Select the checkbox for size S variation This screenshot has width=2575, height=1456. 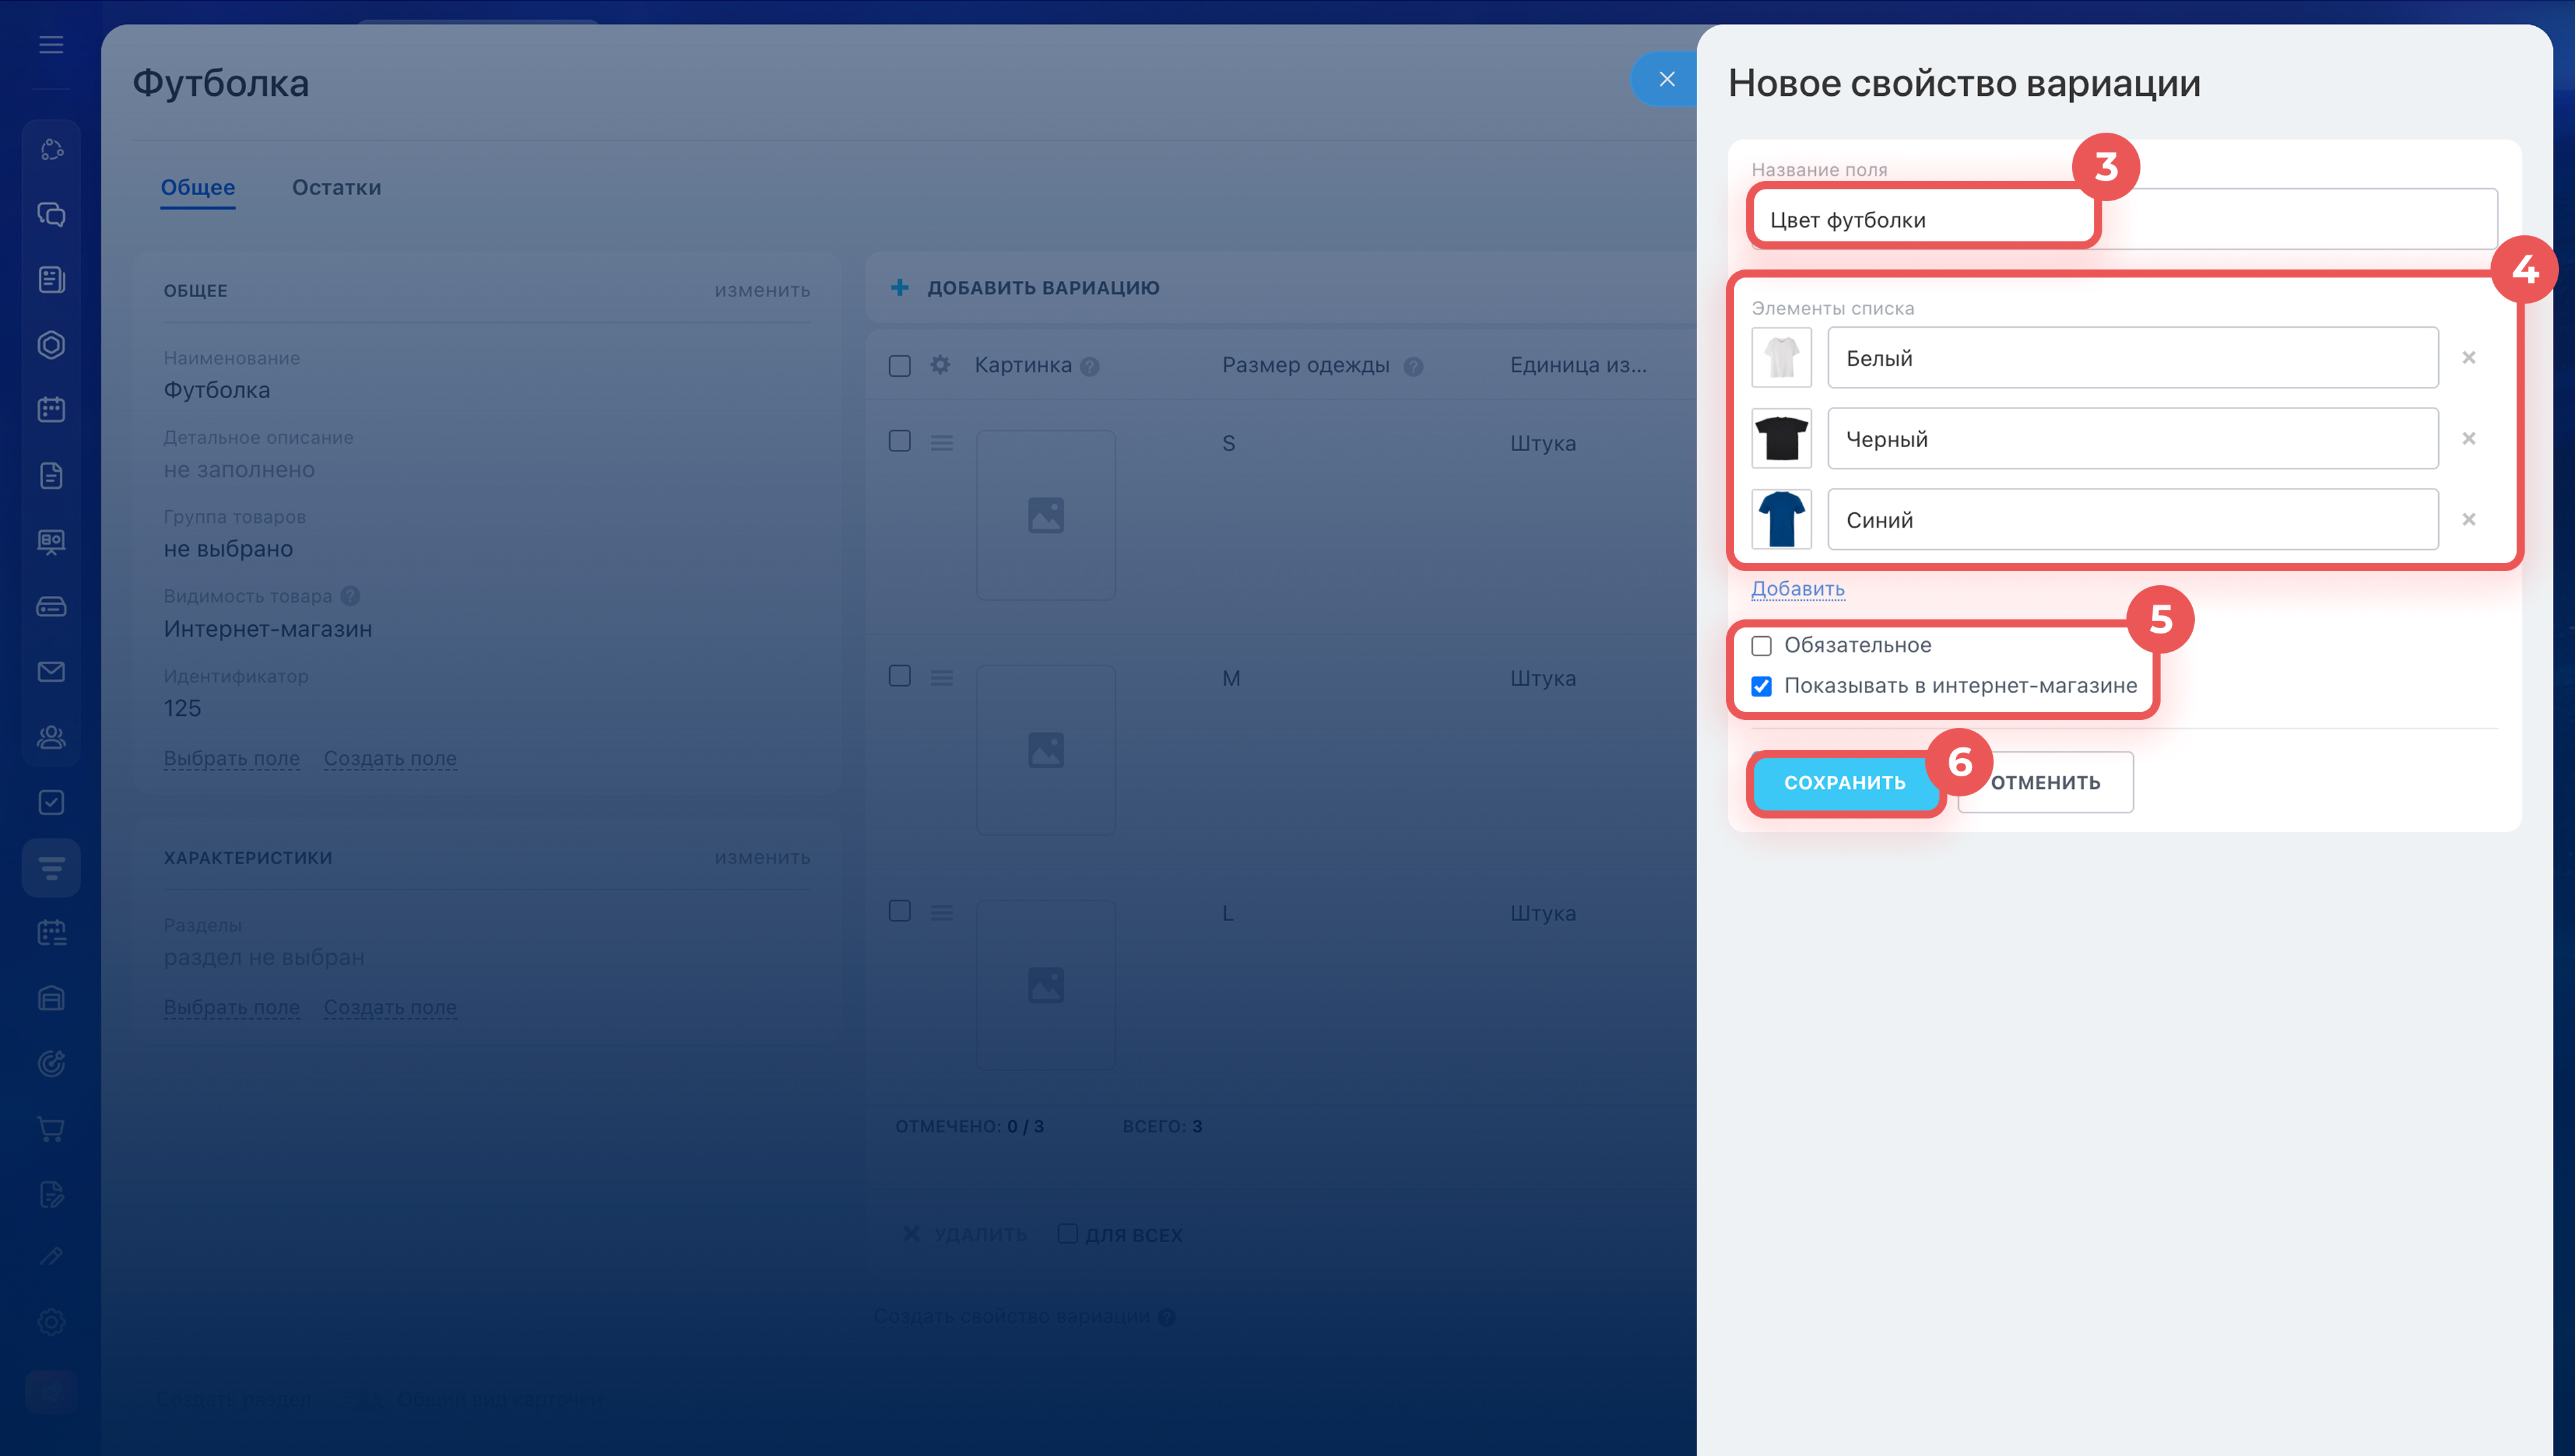pos(899,442)
